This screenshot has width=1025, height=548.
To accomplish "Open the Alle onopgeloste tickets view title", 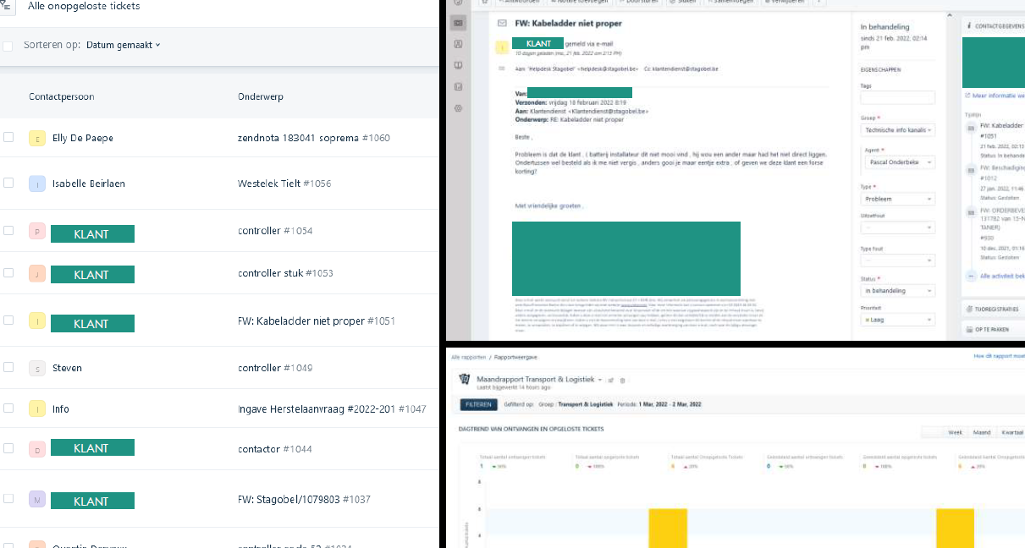I will (84, 6).
